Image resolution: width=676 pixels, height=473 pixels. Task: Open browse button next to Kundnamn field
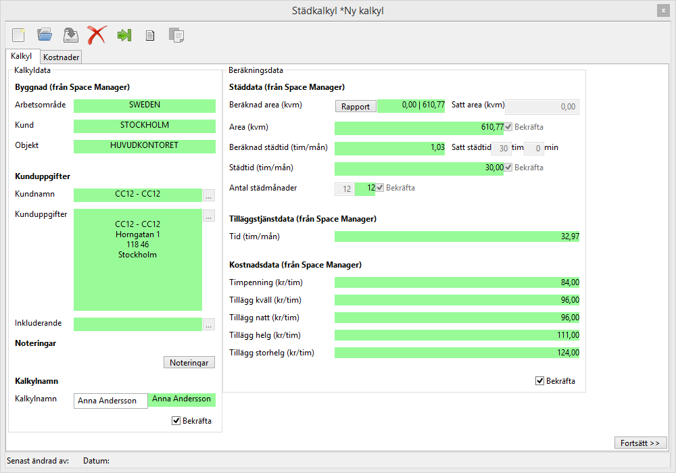tap(209, 196)
